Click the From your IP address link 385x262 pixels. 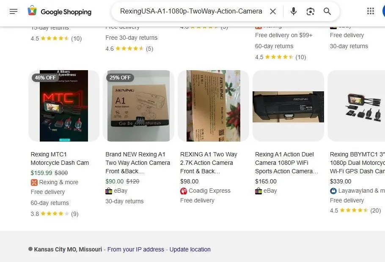coord(135,249)
